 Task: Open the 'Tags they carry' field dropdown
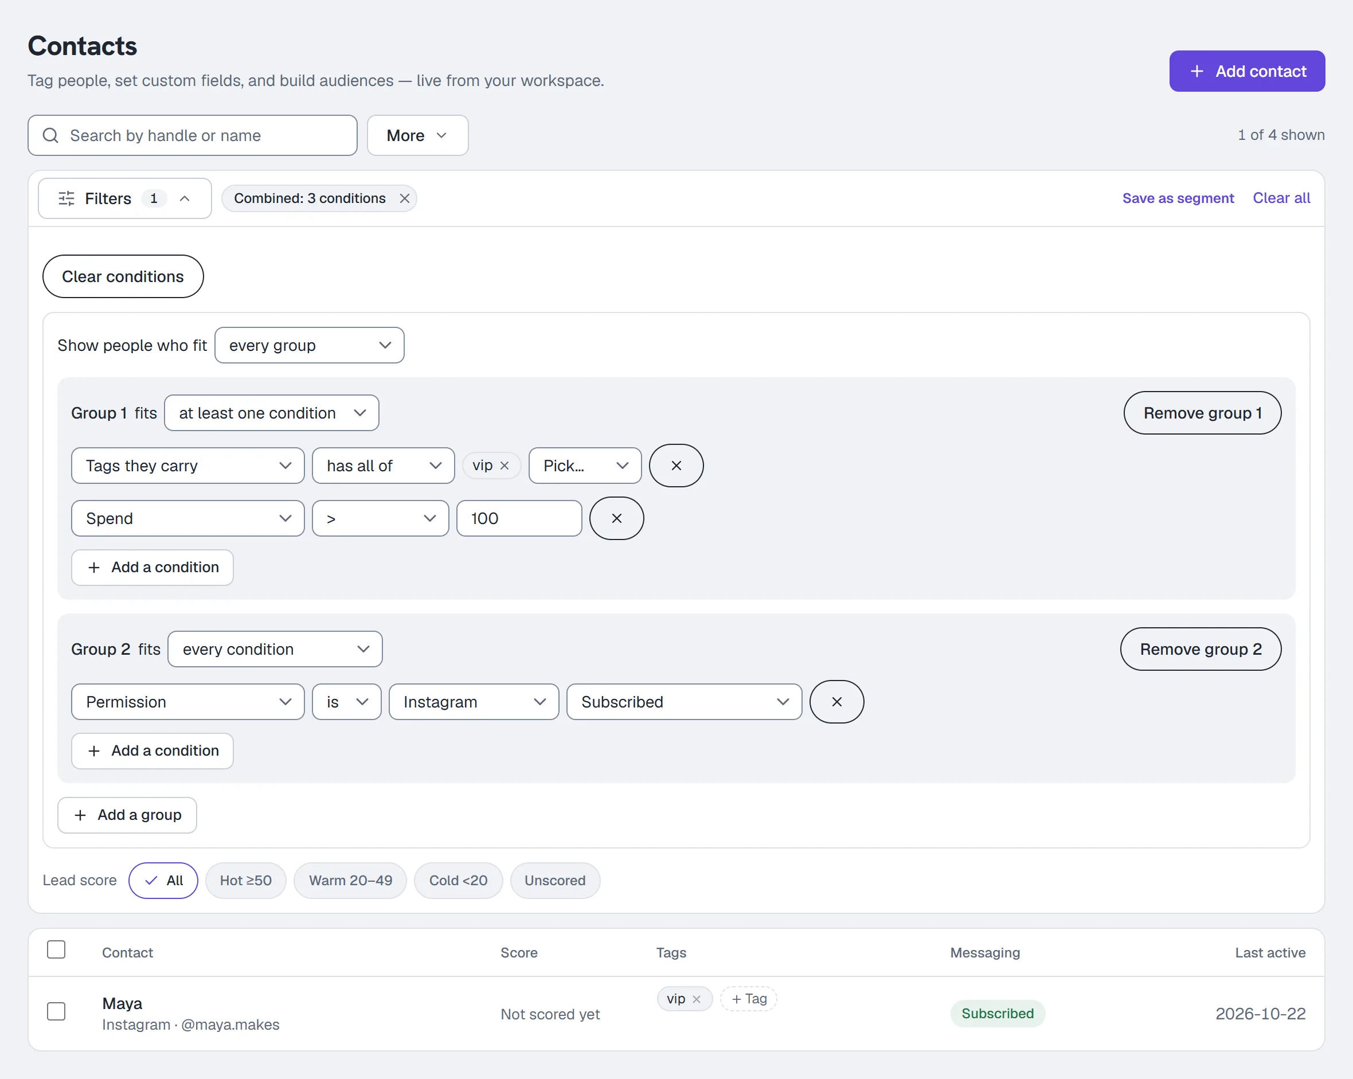click(187, 466)
